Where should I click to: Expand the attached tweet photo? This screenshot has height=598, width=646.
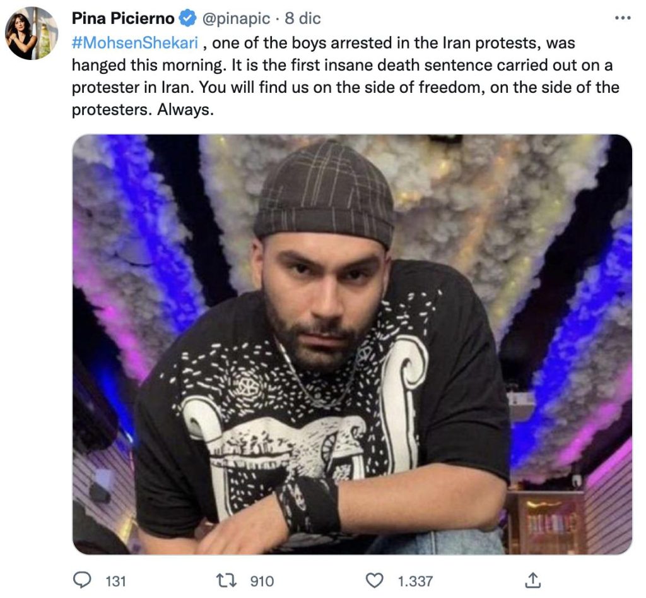(x=352, y=344)
